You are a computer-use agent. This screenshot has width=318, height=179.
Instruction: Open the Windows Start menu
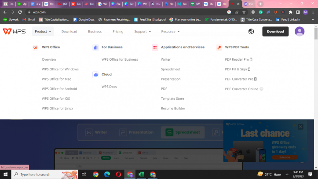tap(5, 174)
